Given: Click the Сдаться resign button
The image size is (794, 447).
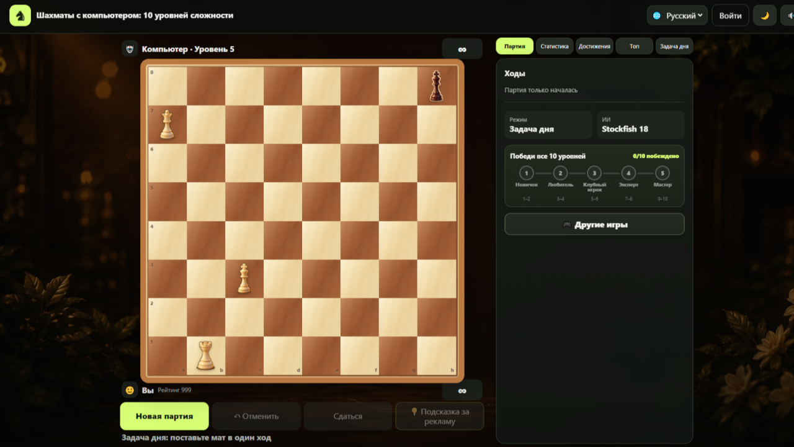Looking at the screenshot, I should click(348, 416).
